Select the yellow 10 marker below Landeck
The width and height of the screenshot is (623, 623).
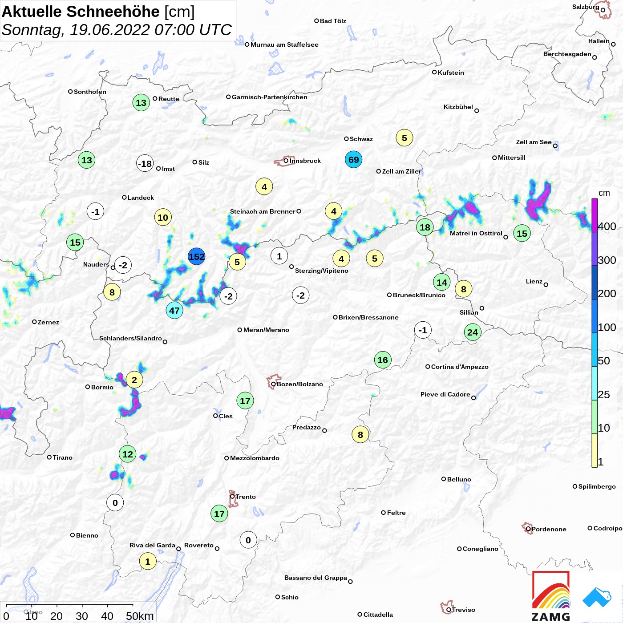coord(163,218)
